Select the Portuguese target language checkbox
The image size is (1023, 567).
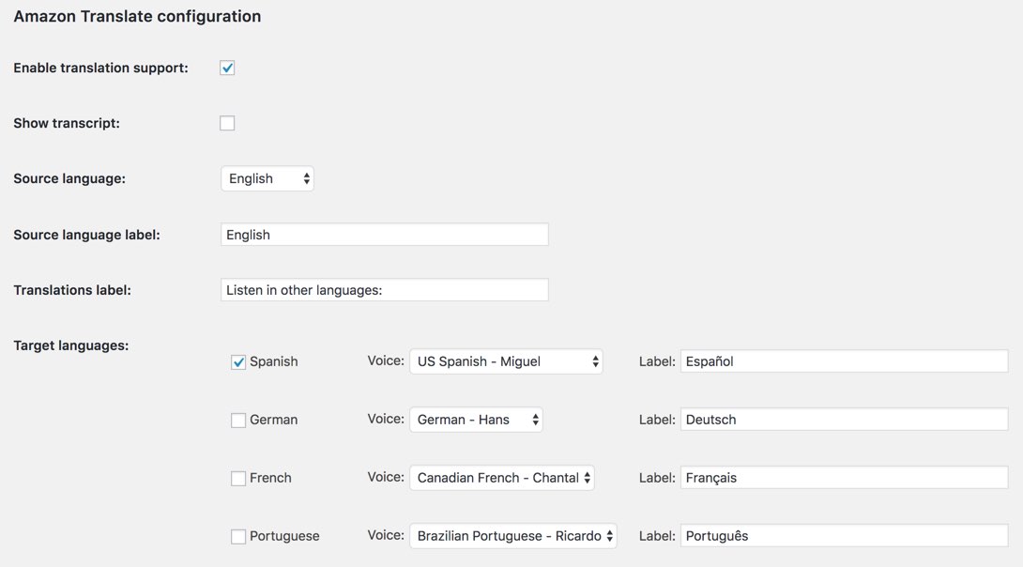(238, 536)
